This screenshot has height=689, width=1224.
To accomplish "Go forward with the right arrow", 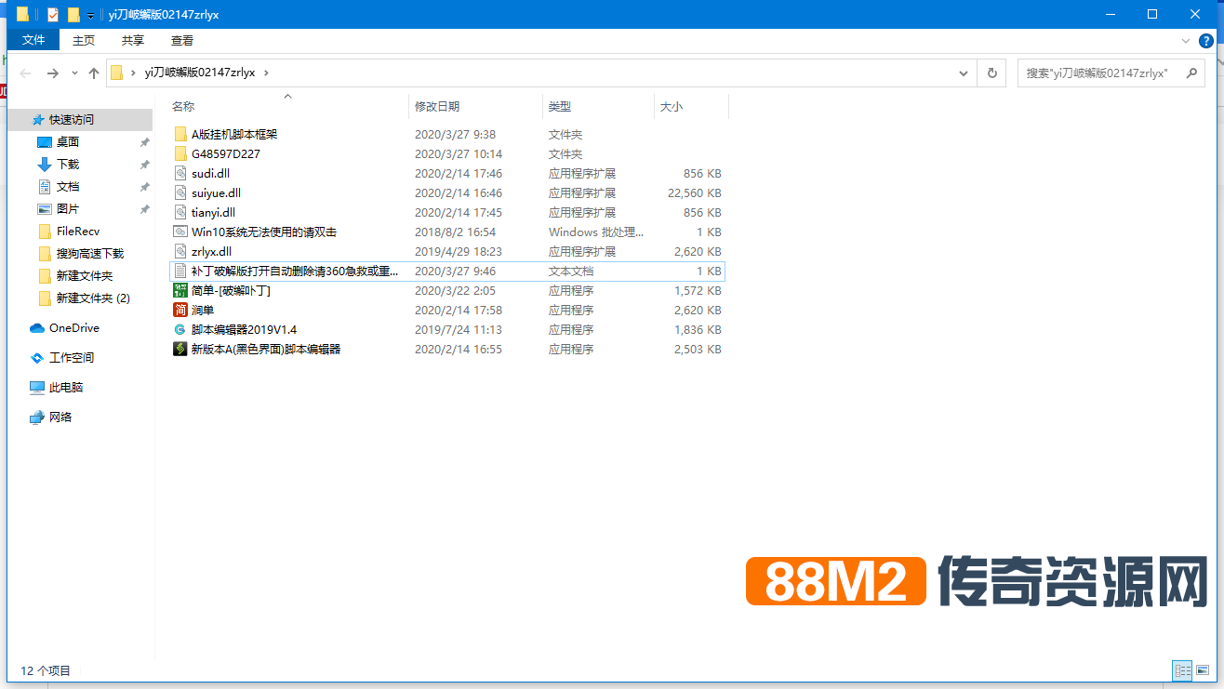I will (x=52, y=73).
